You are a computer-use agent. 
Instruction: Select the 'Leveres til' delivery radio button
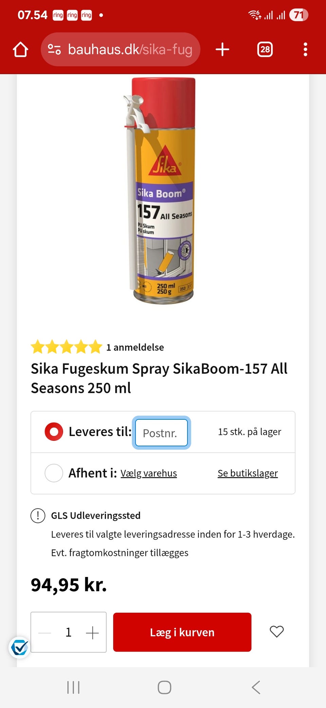(54, 432)
